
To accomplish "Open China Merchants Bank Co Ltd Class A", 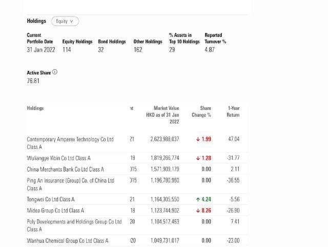I will 65,169.
